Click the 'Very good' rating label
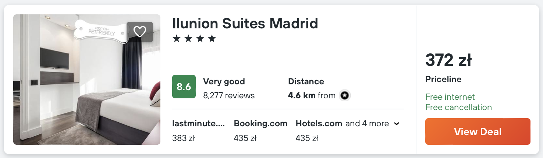Viewport: 543px width, 158px height. (224, 81)
